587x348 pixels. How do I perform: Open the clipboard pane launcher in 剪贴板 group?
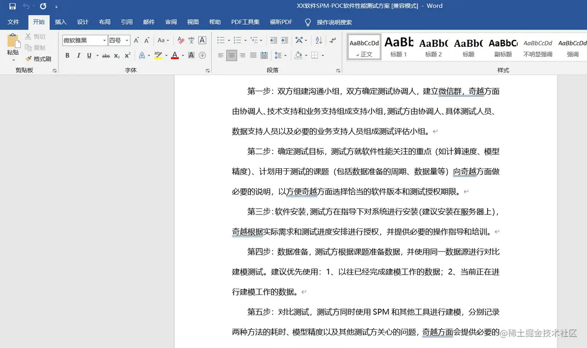tap(55, 70)
